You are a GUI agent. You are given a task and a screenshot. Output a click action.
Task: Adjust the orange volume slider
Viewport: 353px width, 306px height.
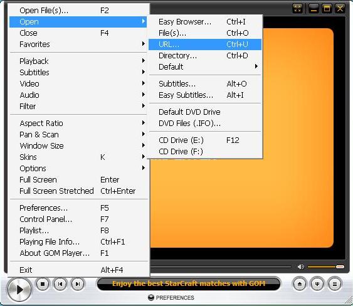coord(326,267)
